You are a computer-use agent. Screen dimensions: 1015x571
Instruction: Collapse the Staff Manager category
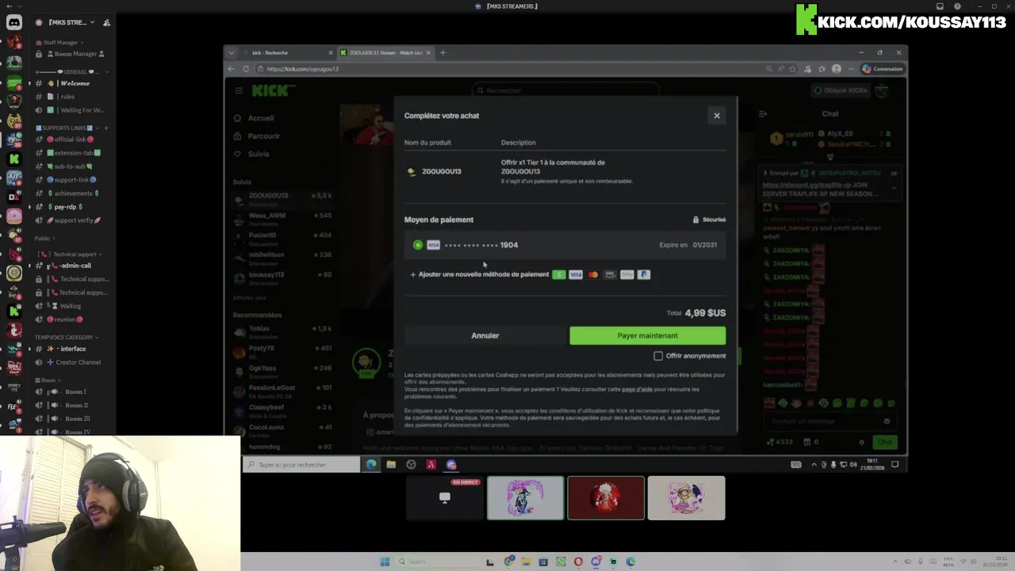(x=61, y=42)
